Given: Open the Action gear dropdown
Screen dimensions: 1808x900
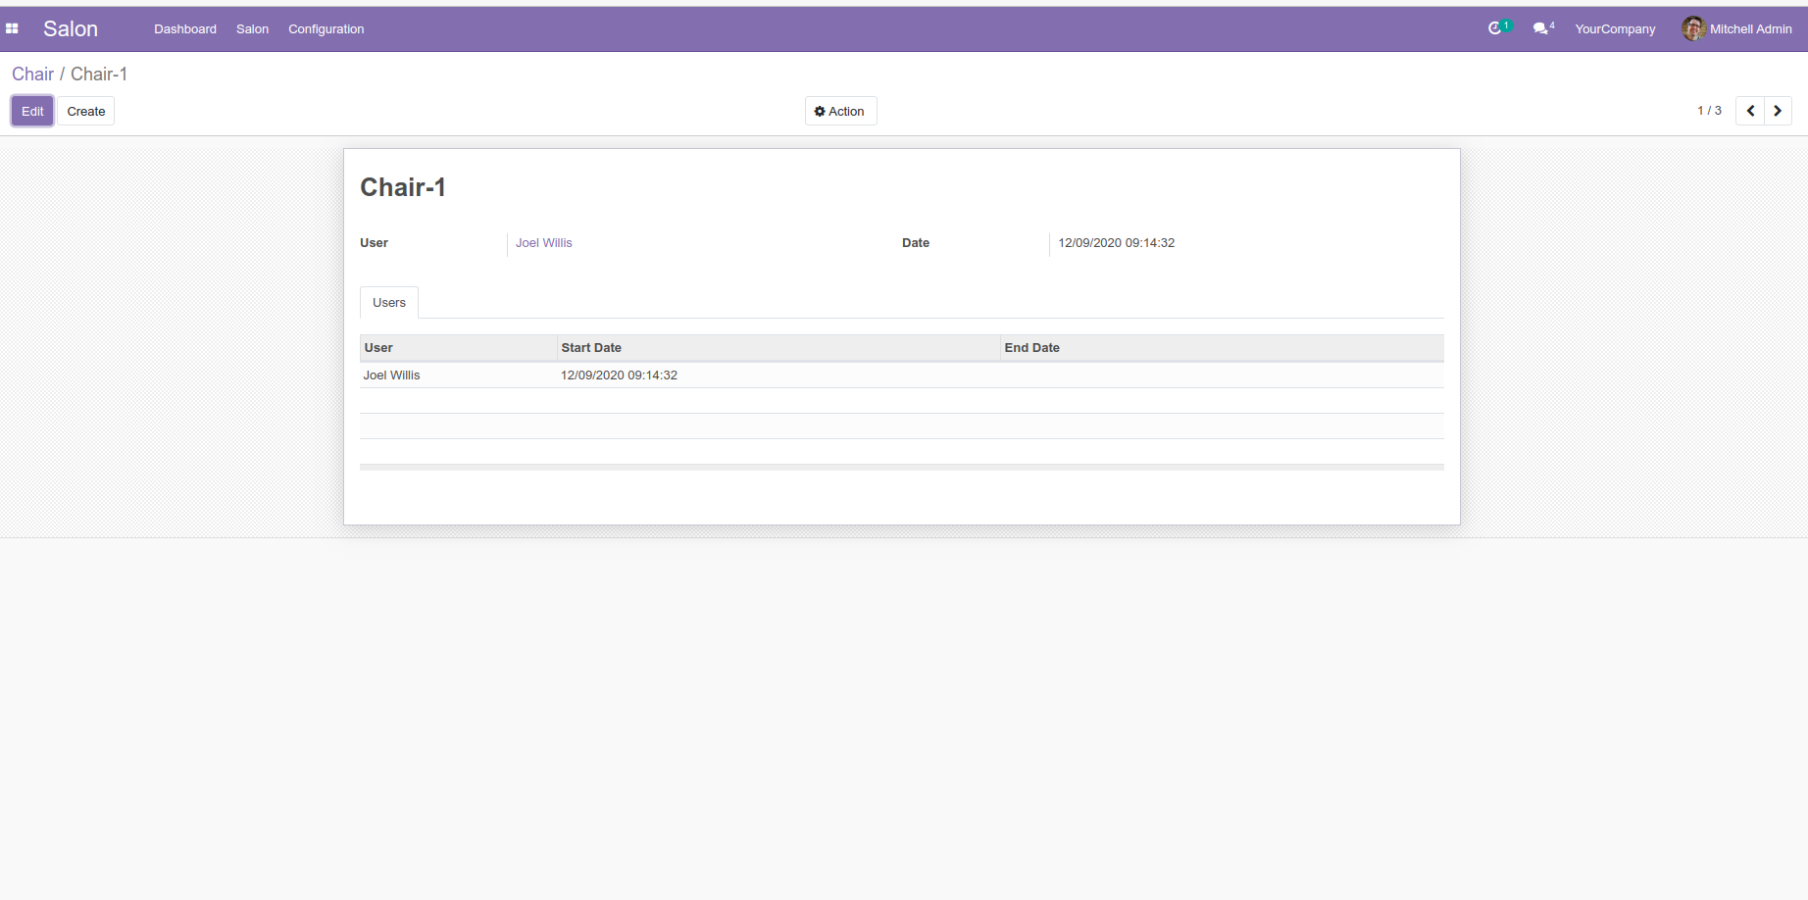Looking at the screenshot, I should (840, 111).
